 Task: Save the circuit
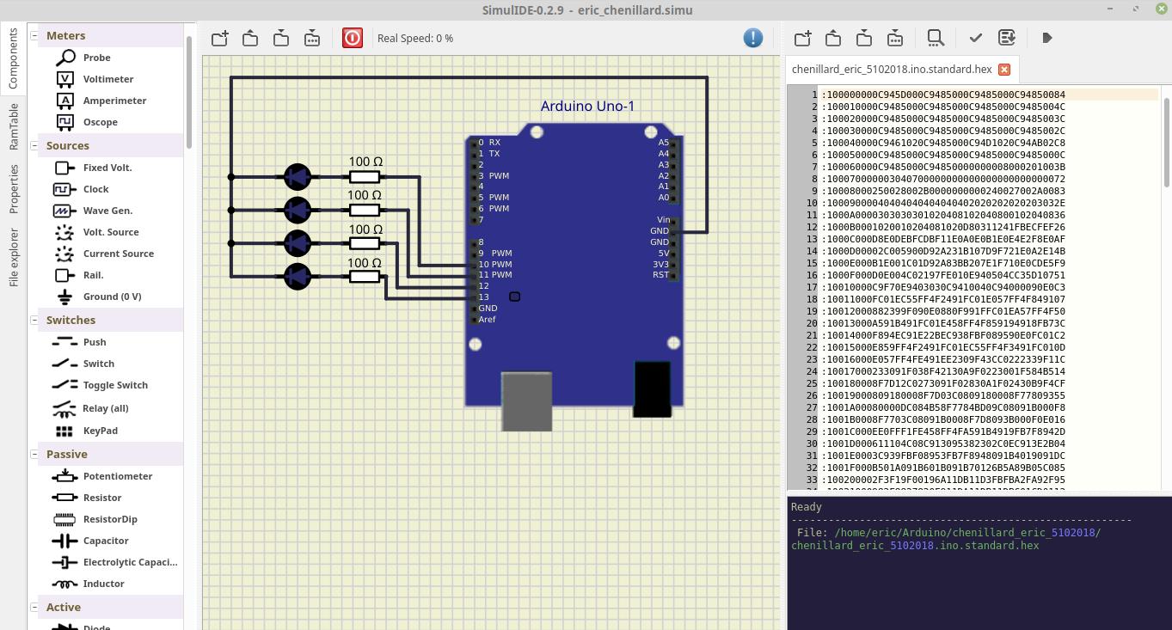(x=281, y=38)
